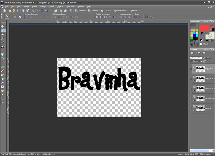Image resolution: width=215 pixels, height=156 pixels.
Task: Click the Redo arrow icon
Action: [51, 10]
